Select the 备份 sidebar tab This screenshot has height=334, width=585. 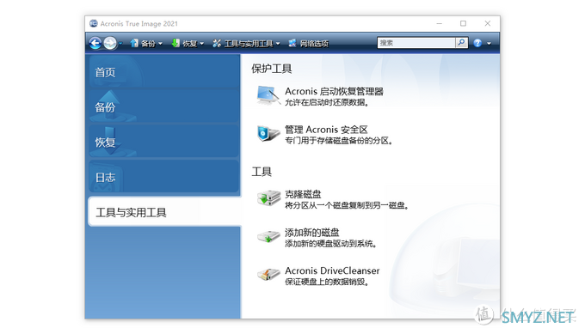coord(164,106)
